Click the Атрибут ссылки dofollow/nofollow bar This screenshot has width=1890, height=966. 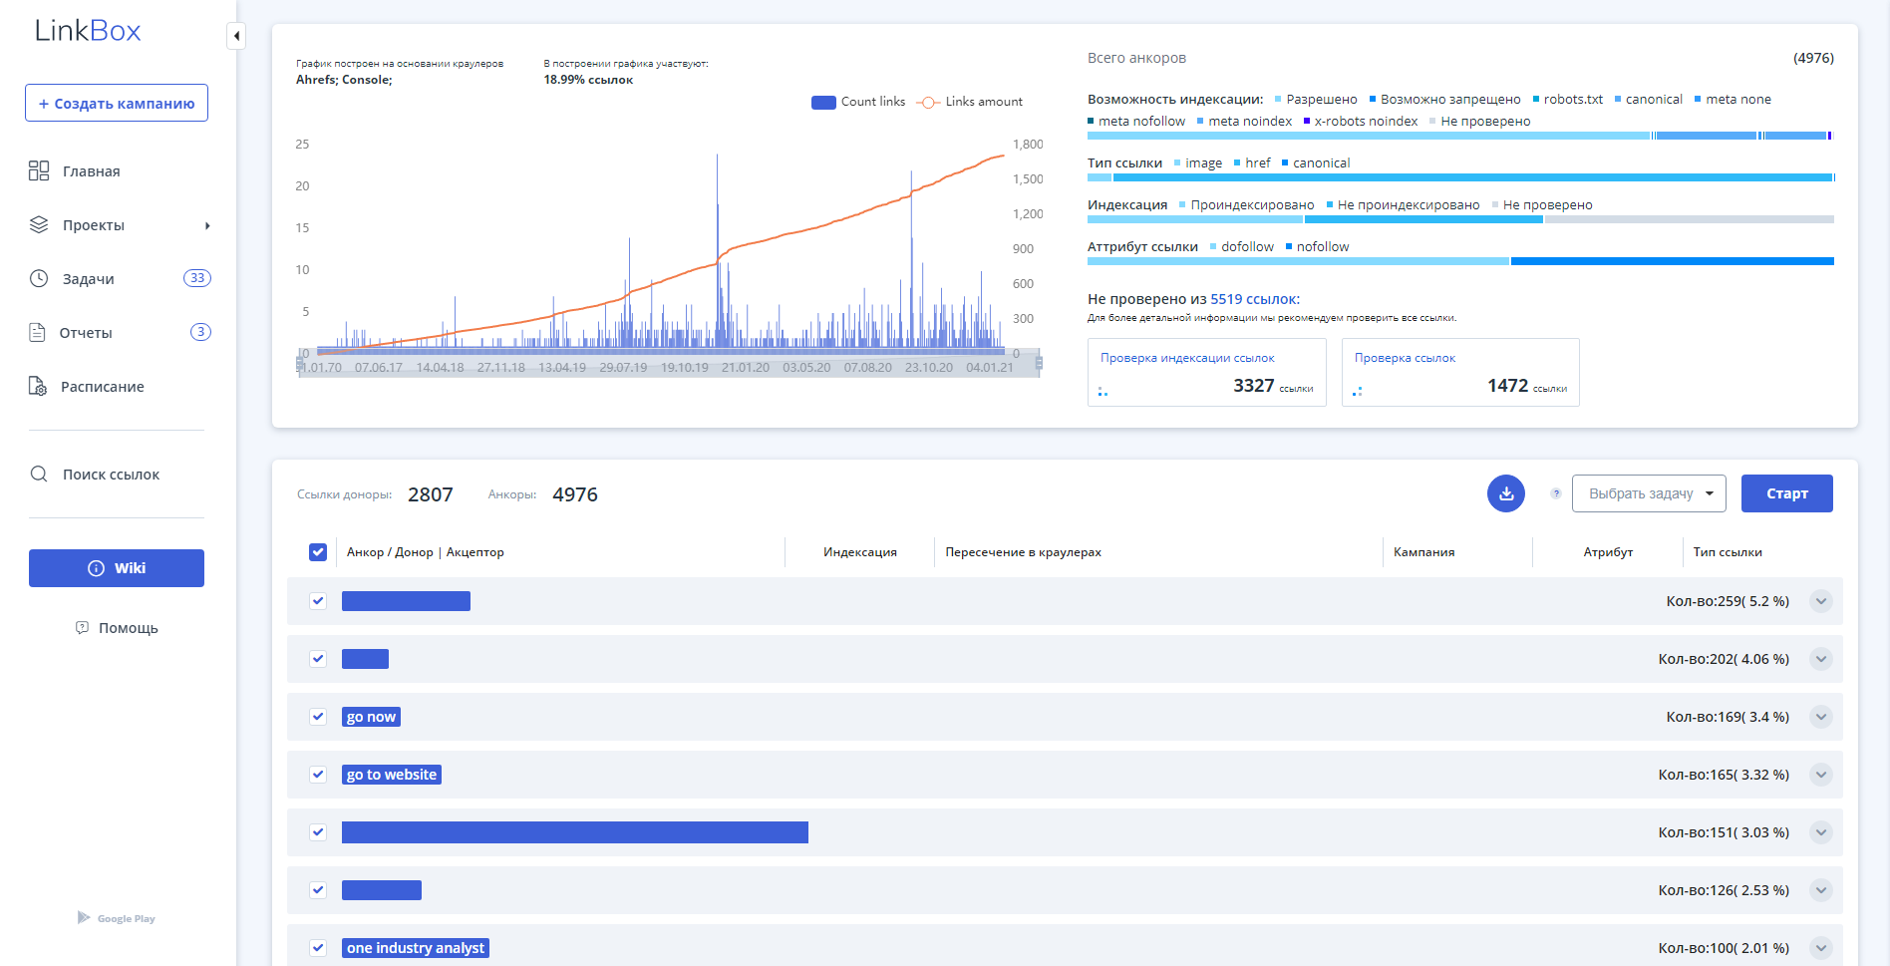(x=1460, y=261)
